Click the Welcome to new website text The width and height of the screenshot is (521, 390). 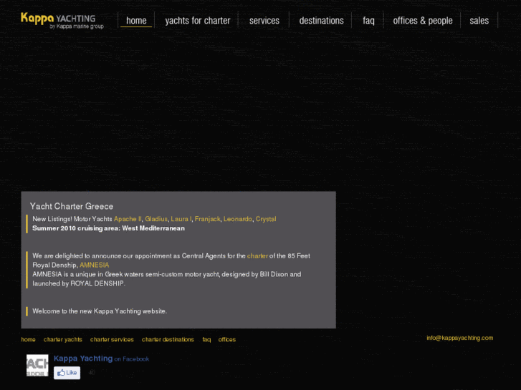click(100, 311)
